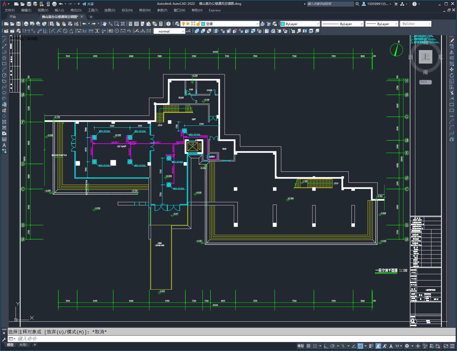Click the Rotate tool in modify toolbar
The image size is (457, 351).
(452, 75)
